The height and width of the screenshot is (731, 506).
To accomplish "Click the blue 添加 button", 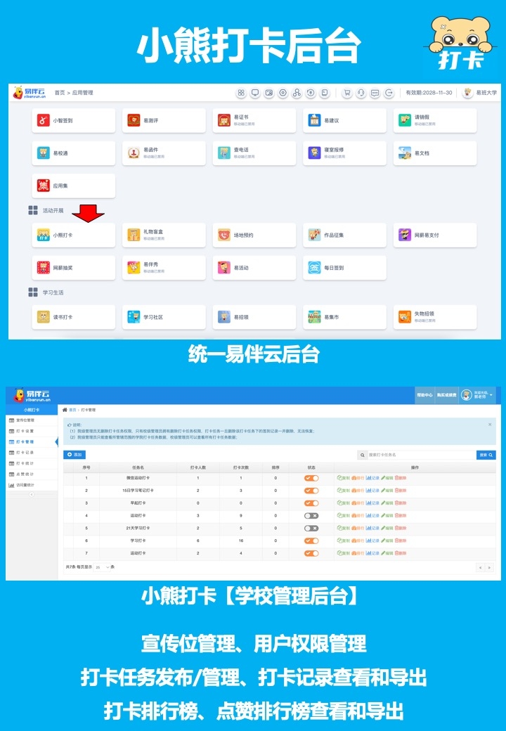I will (74, 455).
